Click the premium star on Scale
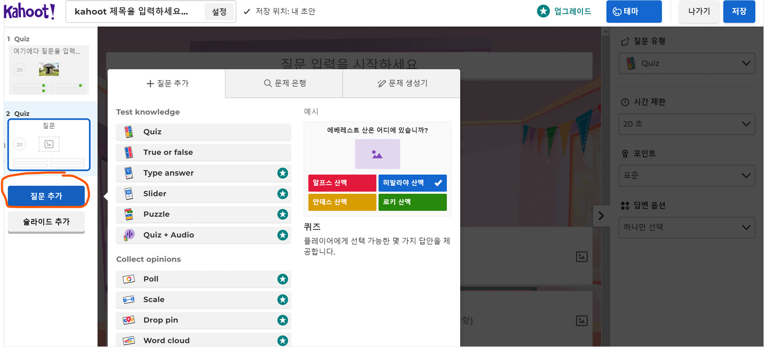The width and height of the screenshot is (764, 347). [282, 299]
